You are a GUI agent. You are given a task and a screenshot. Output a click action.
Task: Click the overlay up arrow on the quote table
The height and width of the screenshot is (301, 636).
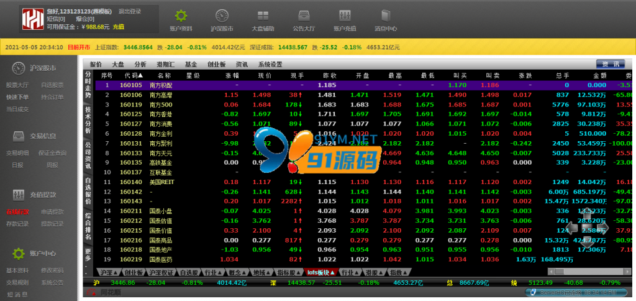tap(588, 213)
